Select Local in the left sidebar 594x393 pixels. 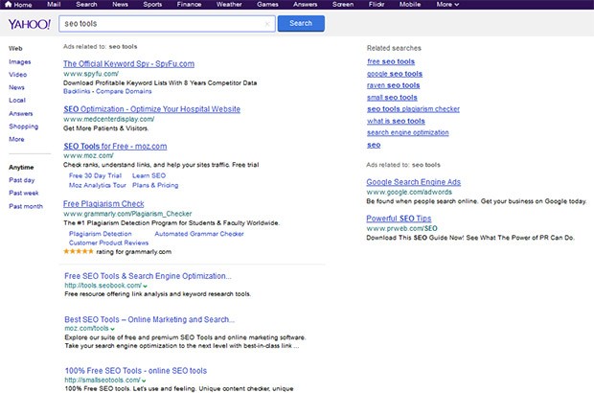pyautogui.click(x=17, y=101)
